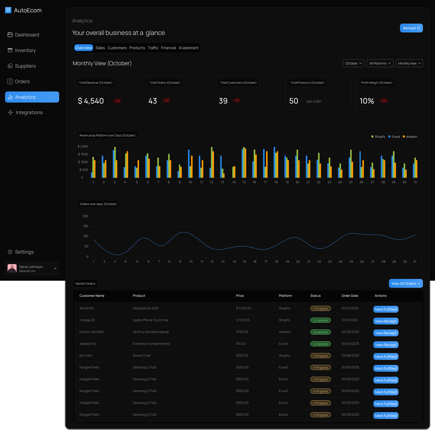Open Suppliers via its sidebar icon
Image resolution: width=435 pixels, height=430 pixels.
10,66
